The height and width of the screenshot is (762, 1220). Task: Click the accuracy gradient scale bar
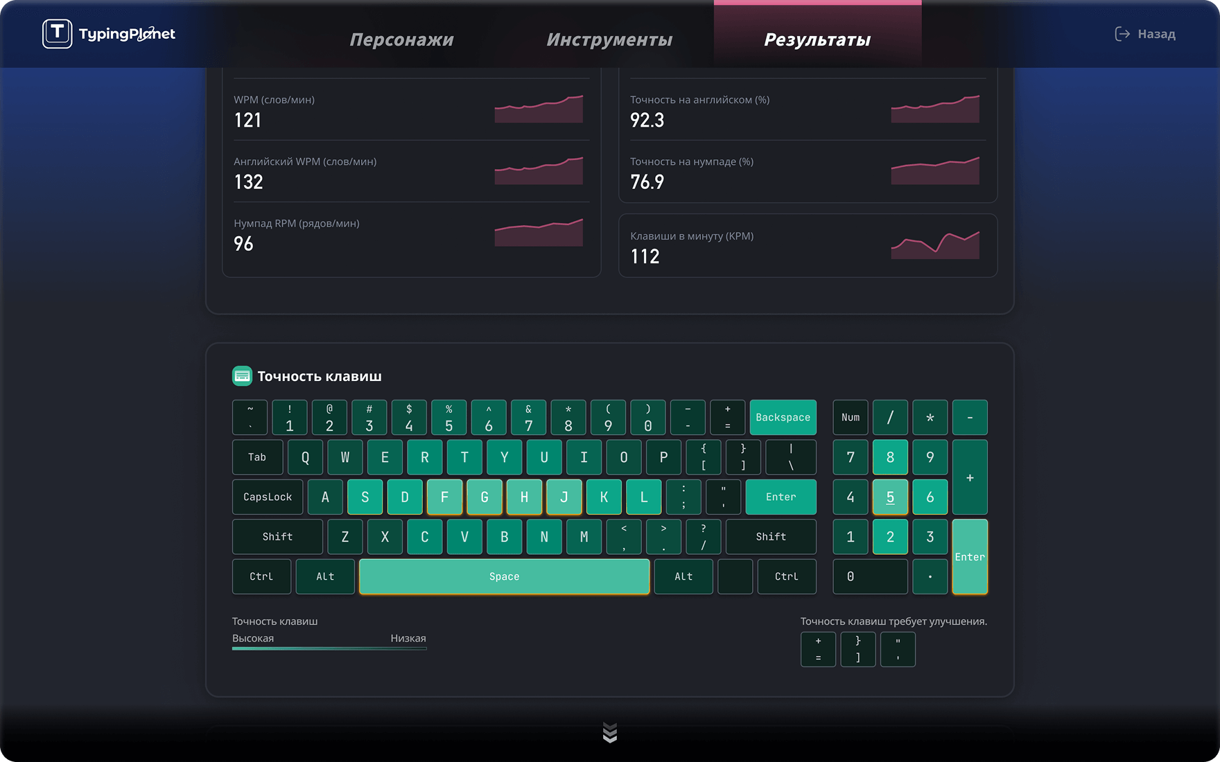(329, 648)
